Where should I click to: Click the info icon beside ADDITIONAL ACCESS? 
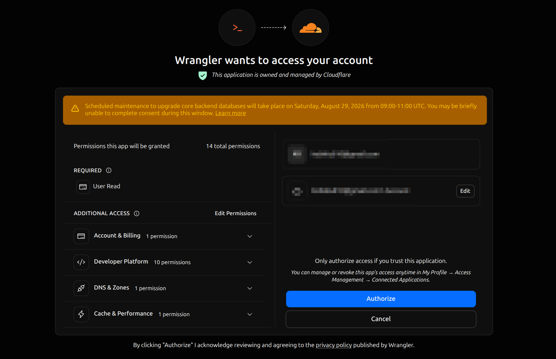[137, 213]
